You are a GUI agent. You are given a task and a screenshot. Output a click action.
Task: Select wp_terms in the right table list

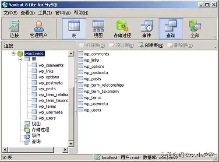coord(92,98)
